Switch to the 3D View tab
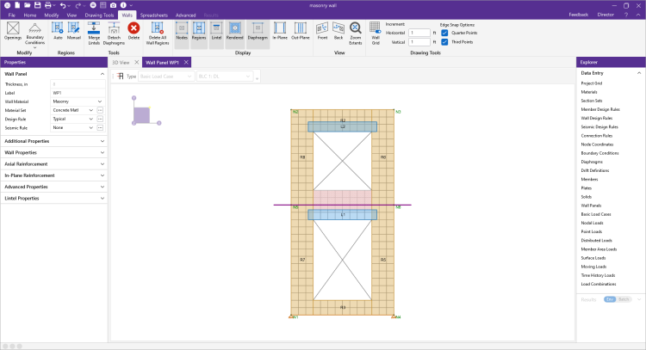This screenshot has height=350, width=646. coord(121,63)
